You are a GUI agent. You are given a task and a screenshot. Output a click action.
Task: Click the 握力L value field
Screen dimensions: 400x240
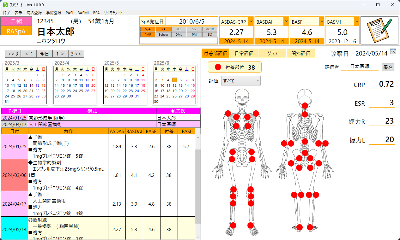(x=382, y=140)
